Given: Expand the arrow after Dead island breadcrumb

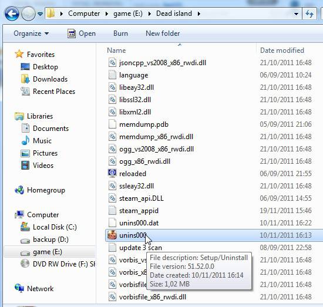Looking at the screenshot, I should [x=198, y=14].
